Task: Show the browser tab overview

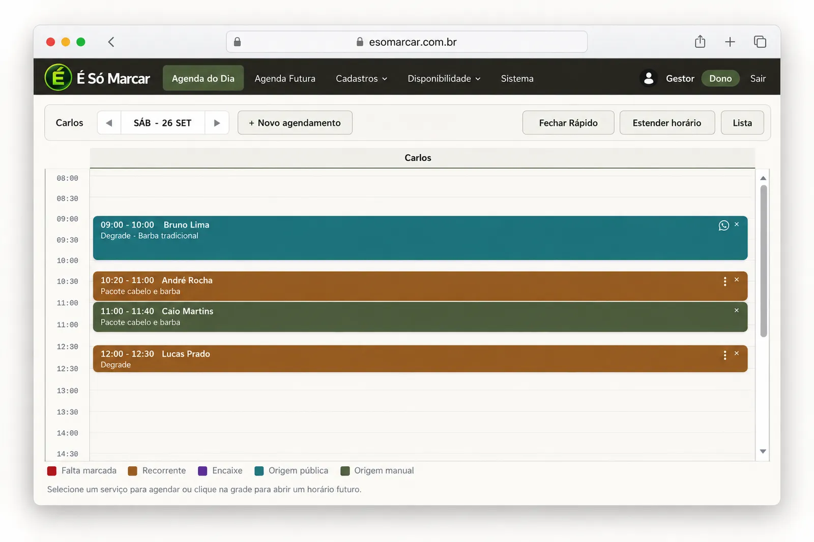Action: coord(760,42)
